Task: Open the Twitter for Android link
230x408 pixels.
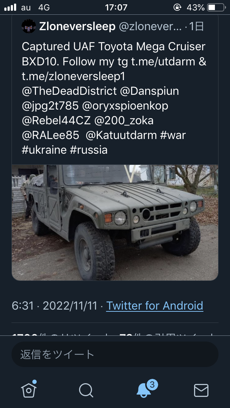Action: [x=155, y=306]
